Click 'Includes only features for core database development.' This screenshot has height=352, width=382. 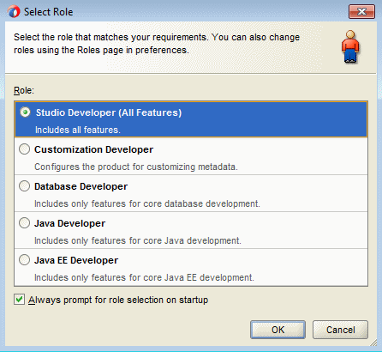147,203
